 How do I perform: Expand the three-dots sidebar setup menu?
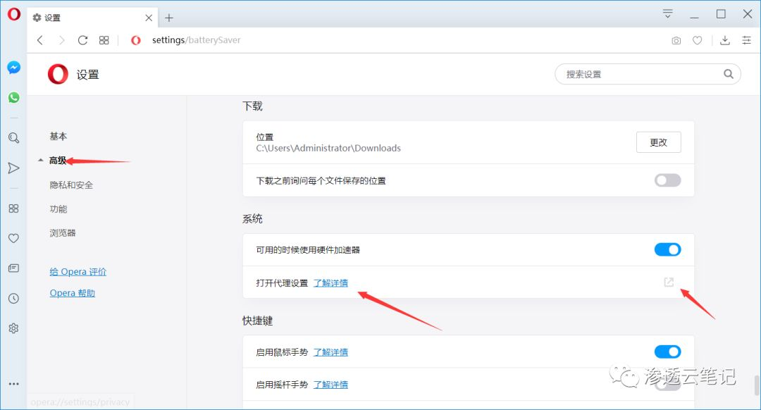pos(13,384)
